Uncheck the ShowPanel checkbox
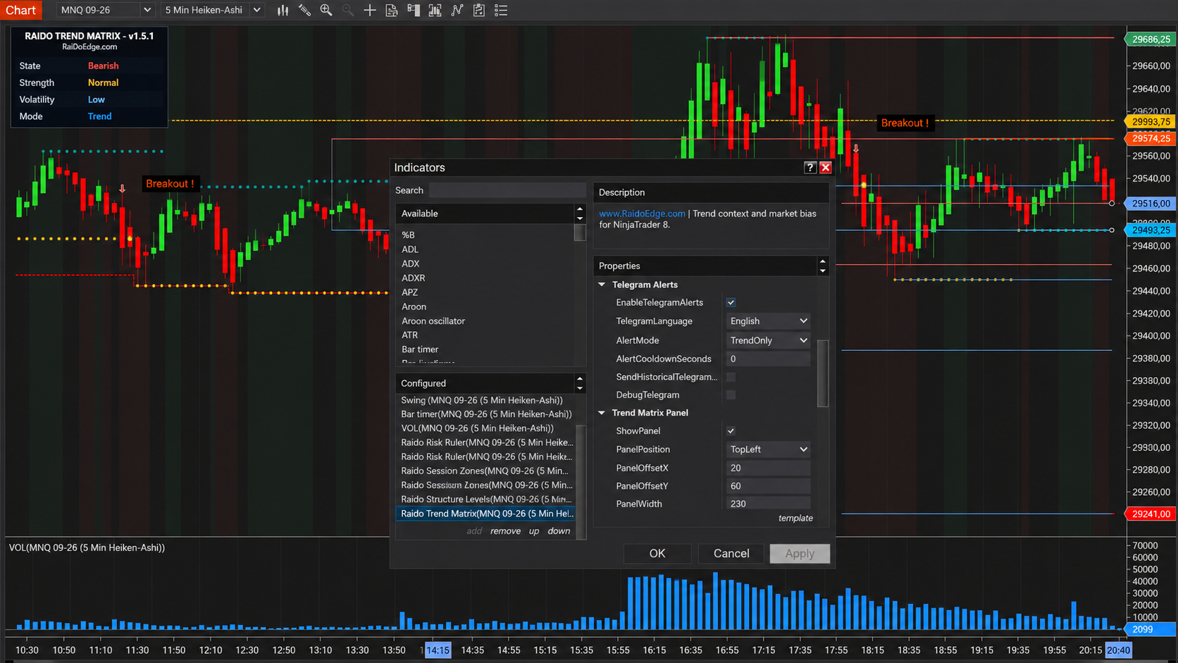The image size is (1178, 663). (731, 430)
